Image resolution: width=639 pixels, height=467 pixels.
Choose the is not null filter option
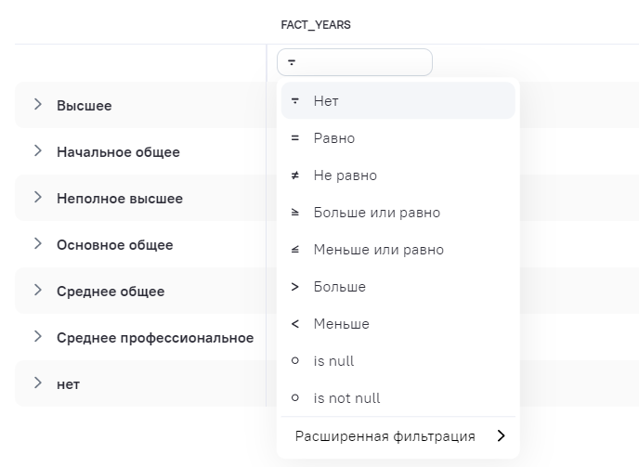[346, 398]
